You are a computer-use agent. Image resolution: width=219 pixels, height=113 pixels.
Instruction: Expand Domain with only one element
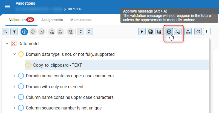coord(14,87)
